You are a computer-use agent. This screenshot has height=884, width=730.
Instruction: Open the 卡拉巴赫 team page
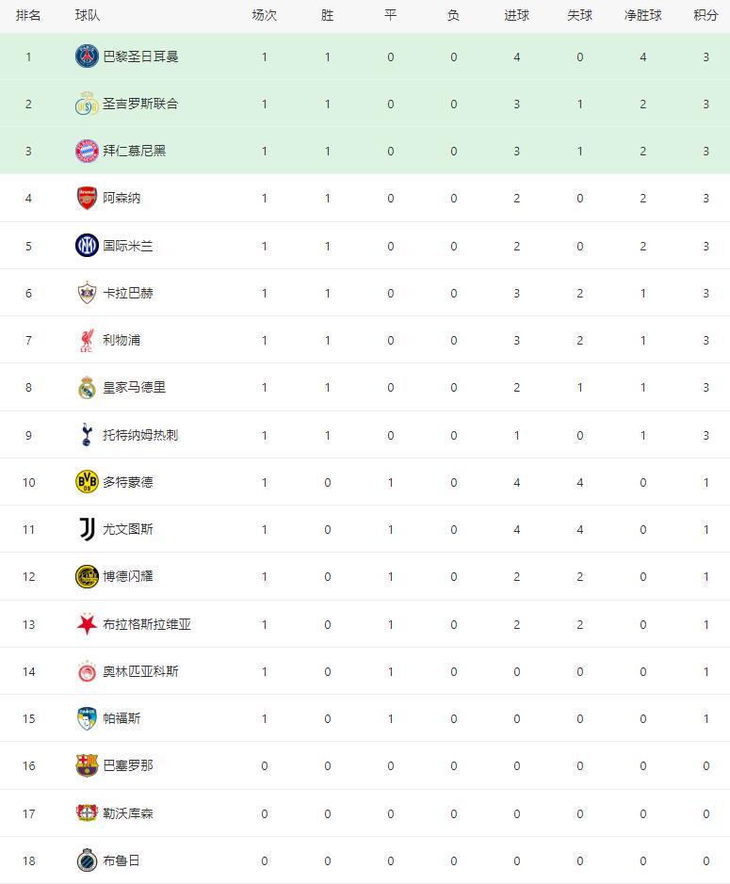click(x=128, y=293)
